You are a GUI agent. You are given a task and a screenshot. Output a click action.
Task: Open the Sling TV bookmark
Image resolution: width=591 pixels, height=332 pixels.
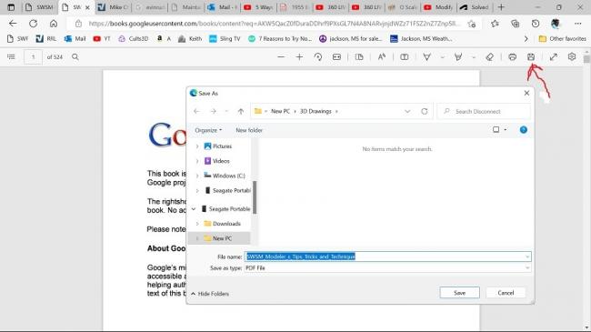click(x=225, y=38)
